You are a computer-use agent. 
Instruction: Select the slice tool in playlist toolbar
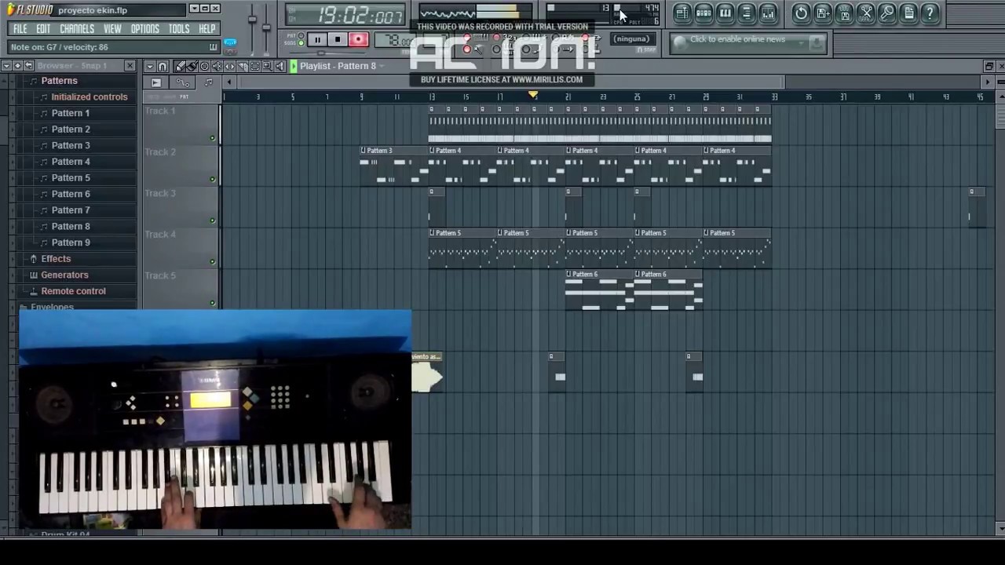(242, 66)
